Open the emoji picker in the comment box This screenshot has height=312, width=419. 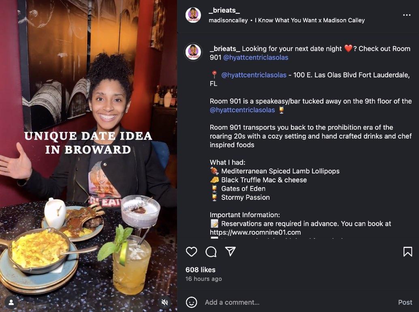coord(191,302)
